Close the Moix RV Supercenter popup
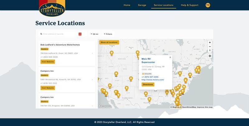249x126 pixels. (x=170, y=57)
